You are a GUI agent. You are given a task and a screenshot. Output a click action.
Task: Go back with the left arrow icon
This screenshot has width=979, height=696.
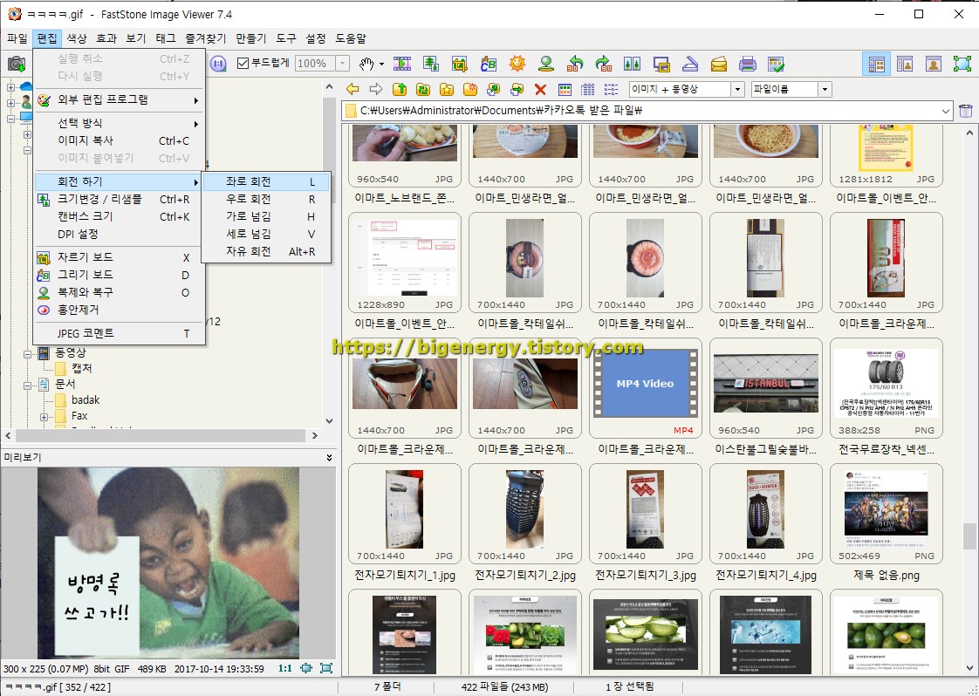(353, 89)
